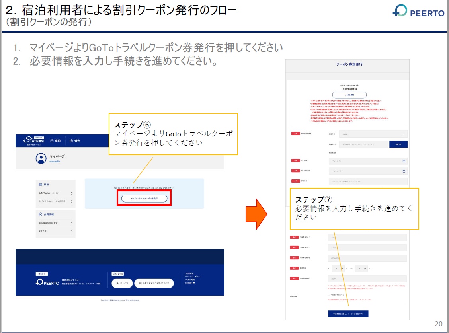449x333 pixels.
Task: Click the PEERTO logo in the footer
Action: coord(47,282)
